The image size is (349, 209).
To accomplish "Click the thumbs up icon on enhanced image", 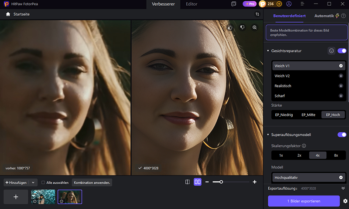I will [x=230, y=27].
